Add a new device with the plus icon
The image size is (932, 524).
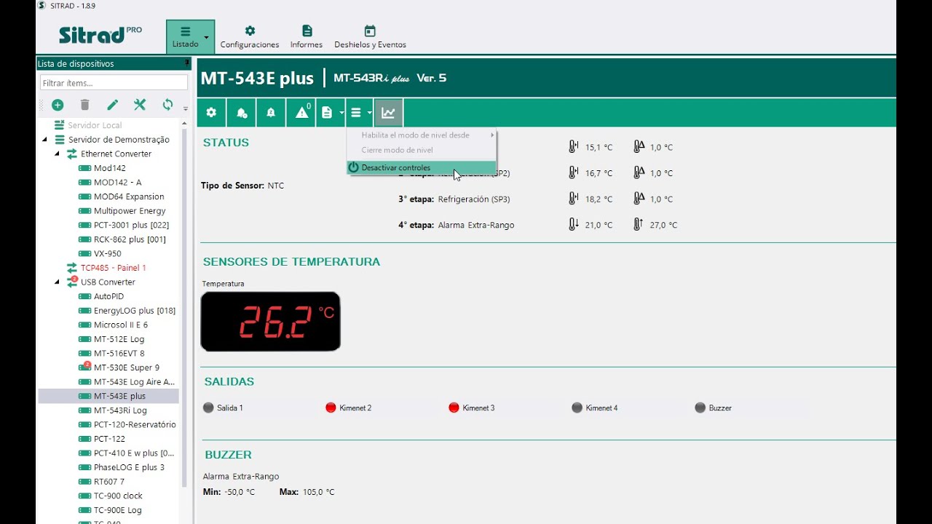pyautogui.click(x=58, y=105)
